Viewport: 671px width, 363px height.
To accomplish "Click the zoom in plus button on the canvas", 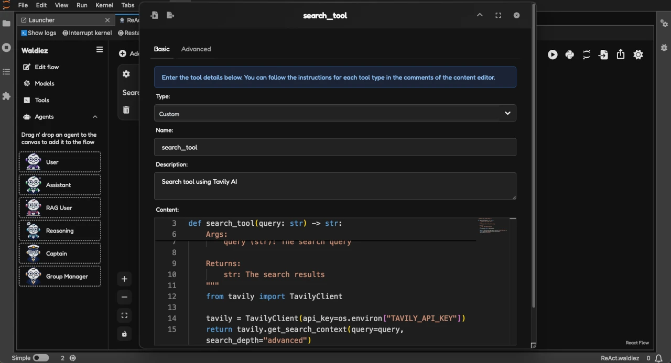I will (124, 279).
